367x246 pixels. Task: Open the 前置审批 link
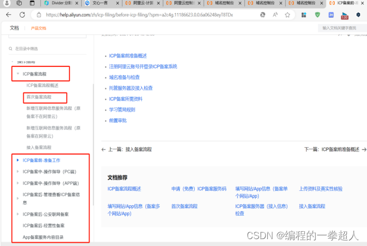(118, 121)
